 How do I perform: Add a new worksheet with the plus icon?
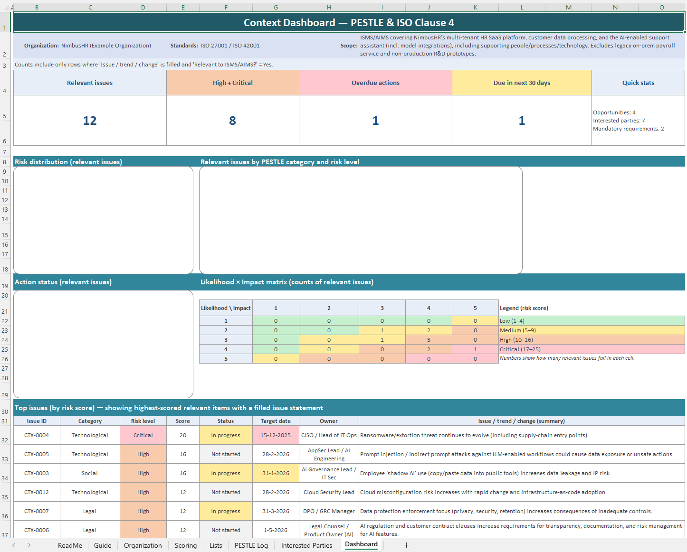coord(406,545)
